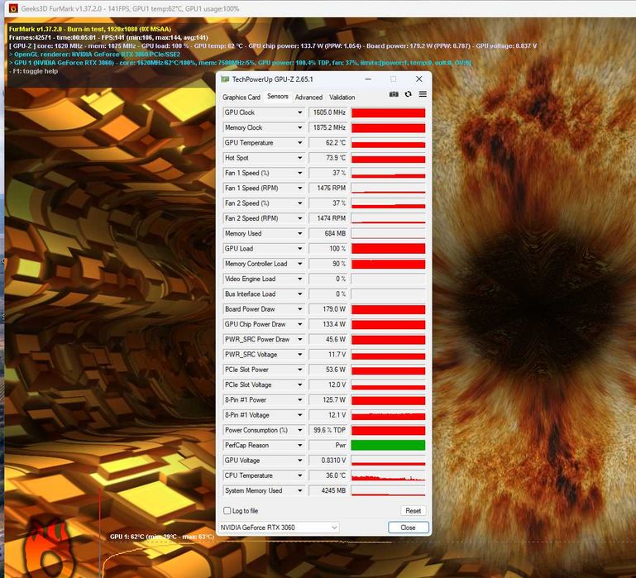636x578 pixels.
Task: Select the Sensors tab
Action: click(278, 97)
